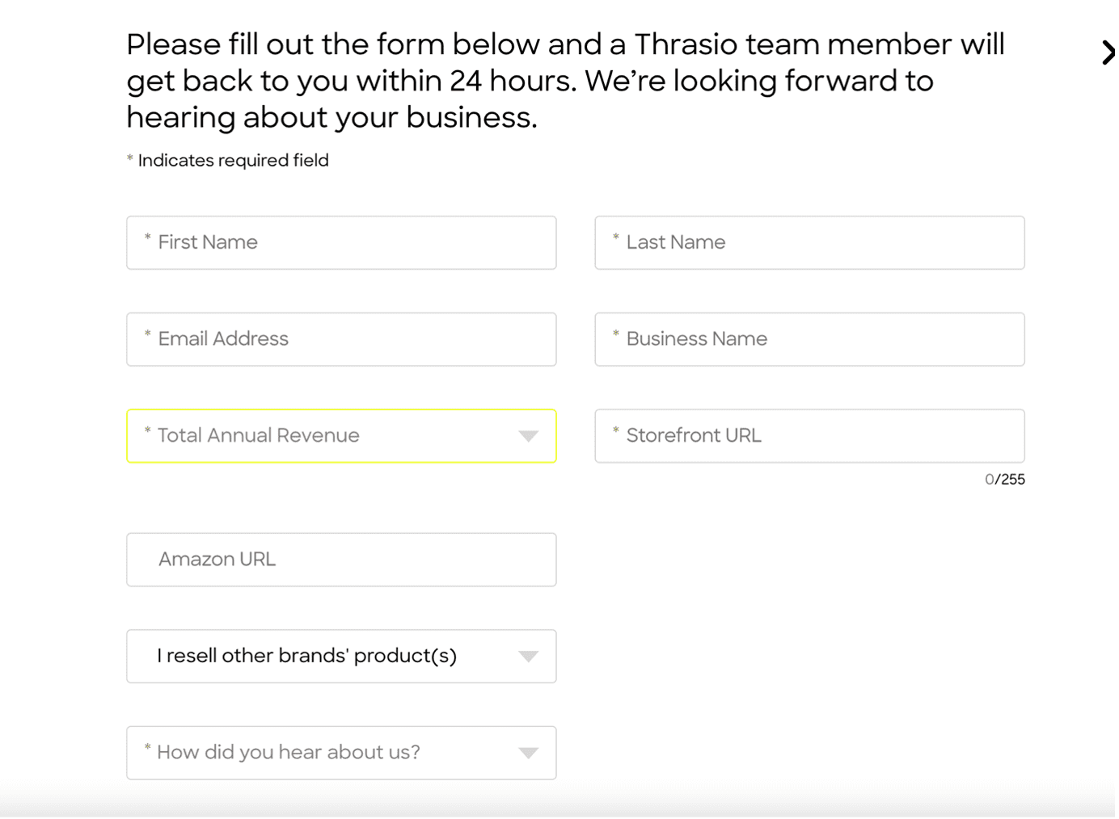Open the Total Annual Revenue dropdown
This screenshot has height=819, width=1119.
click(x=341, y=436)
